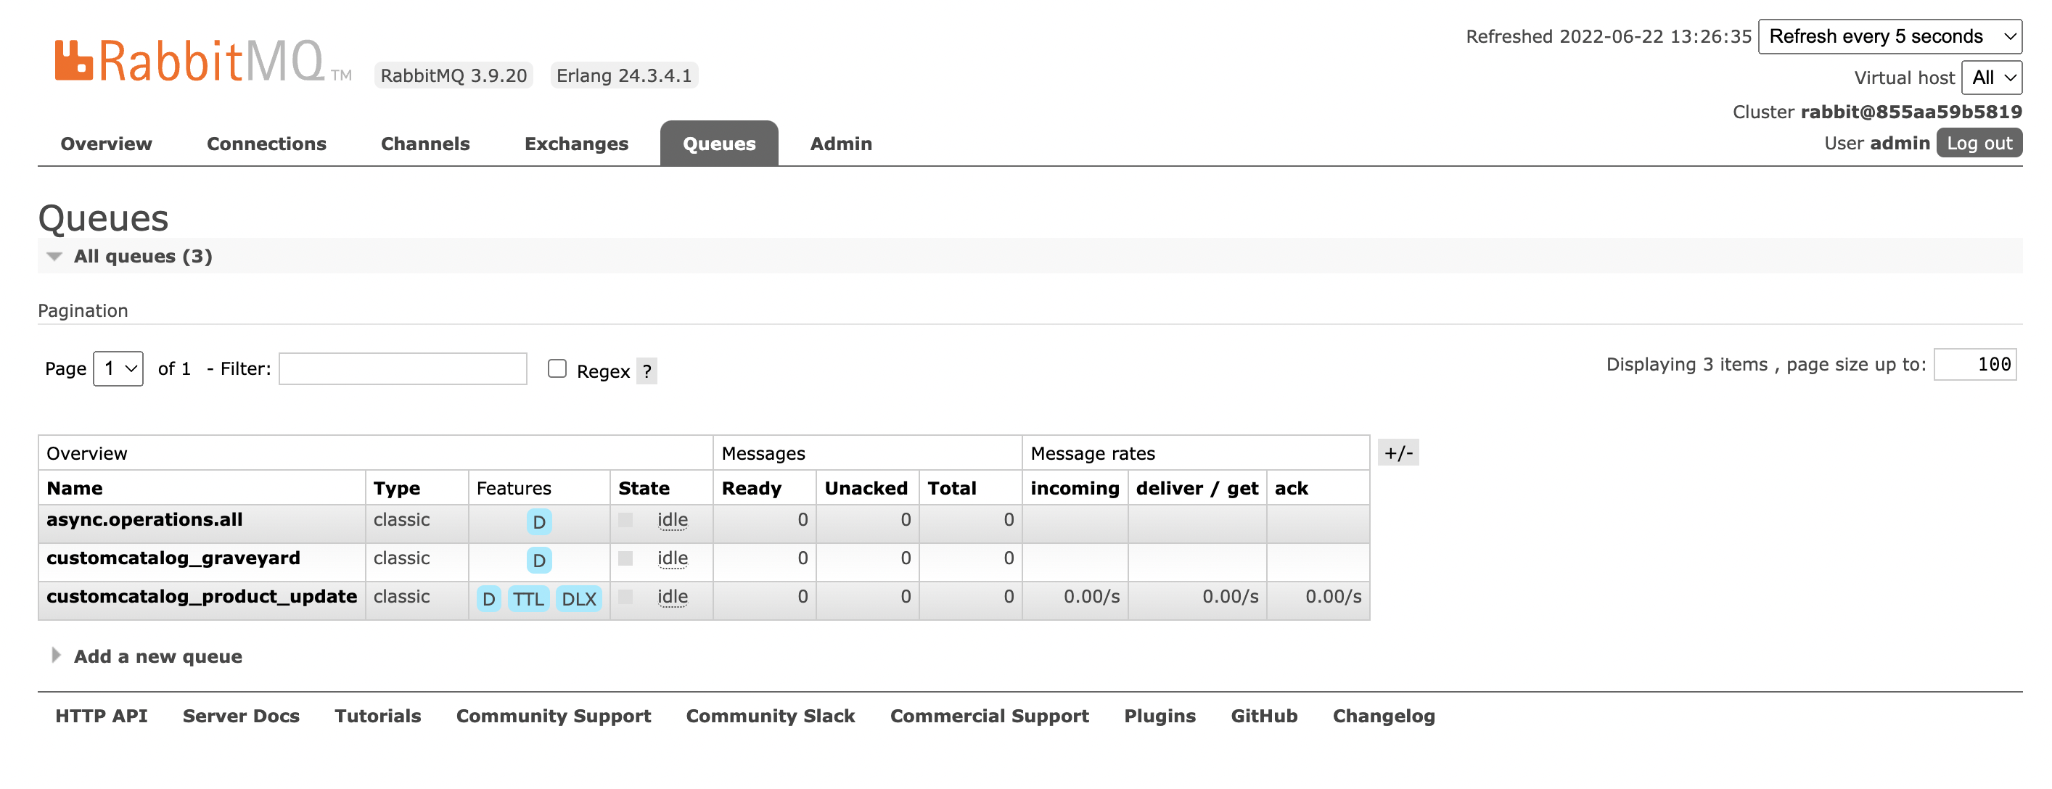Viewport: 2052px width, 789px height.
Task: Click in the Filter text field
Action: tap(402, 368)
